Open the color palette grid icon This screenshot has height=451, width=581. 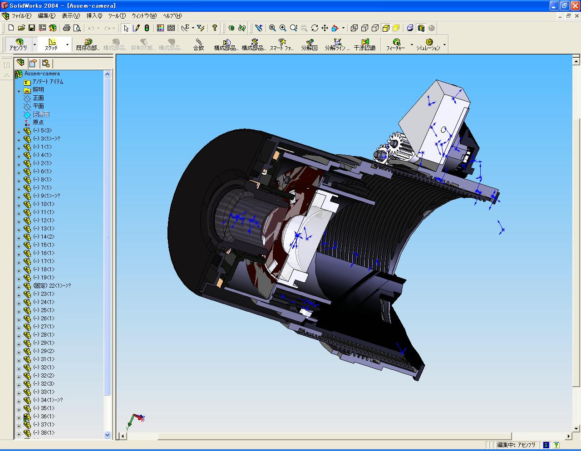click(161, 28)
